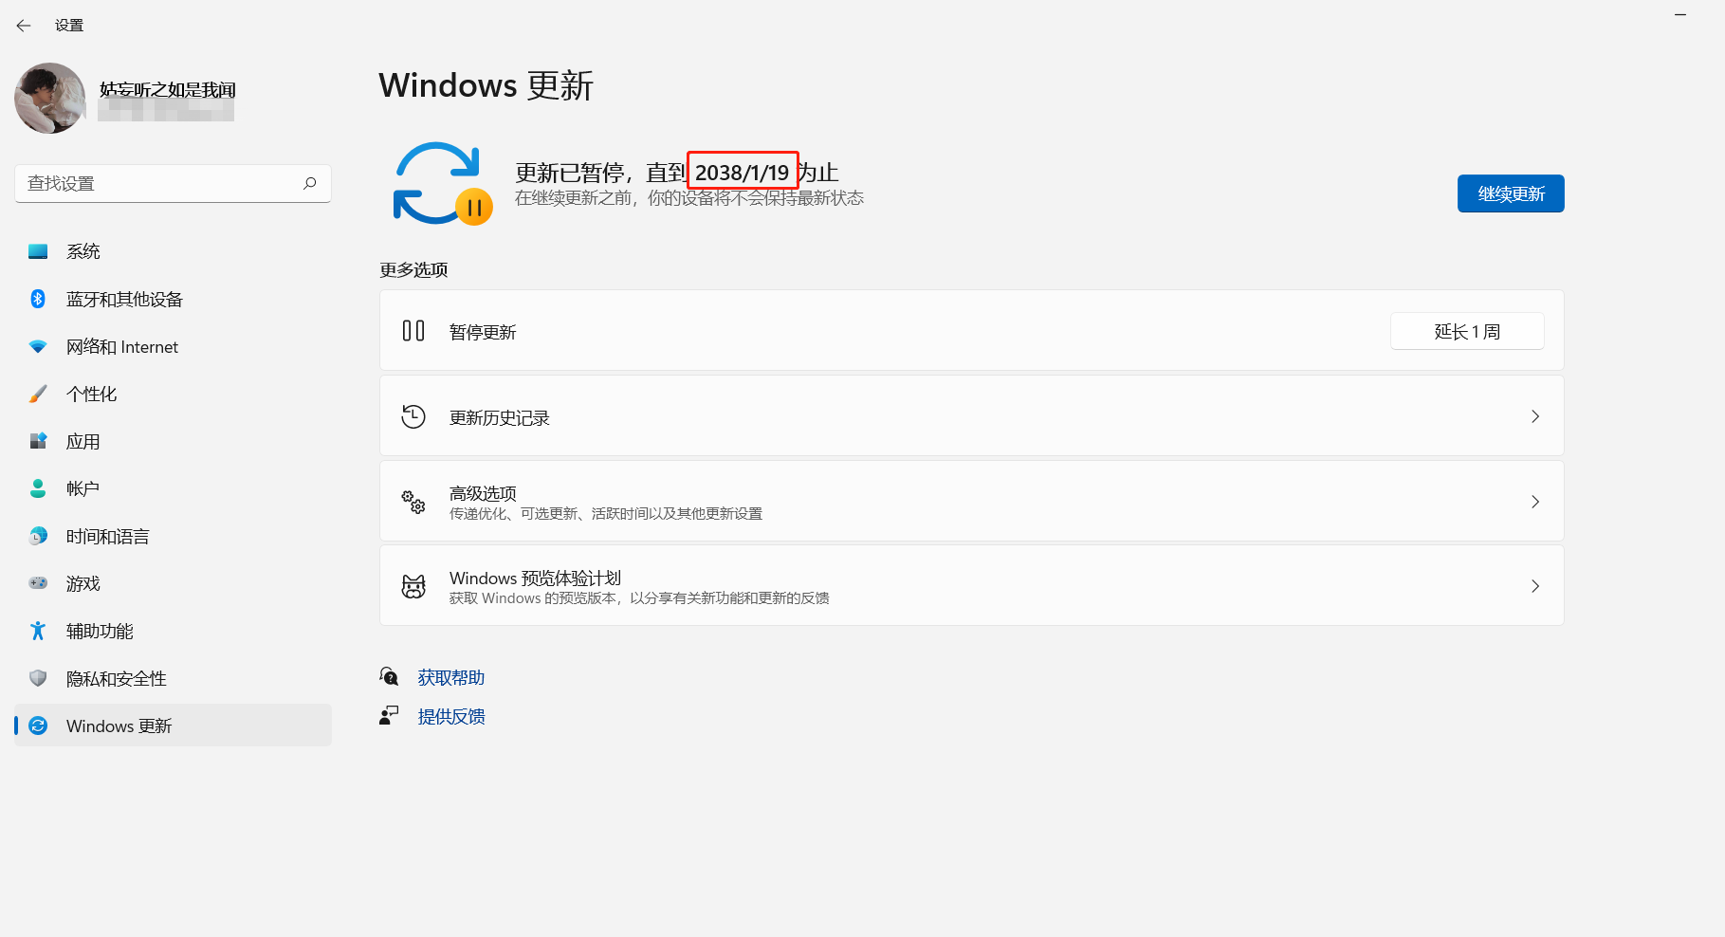Open 时间和语言 settings

[173, 536]
